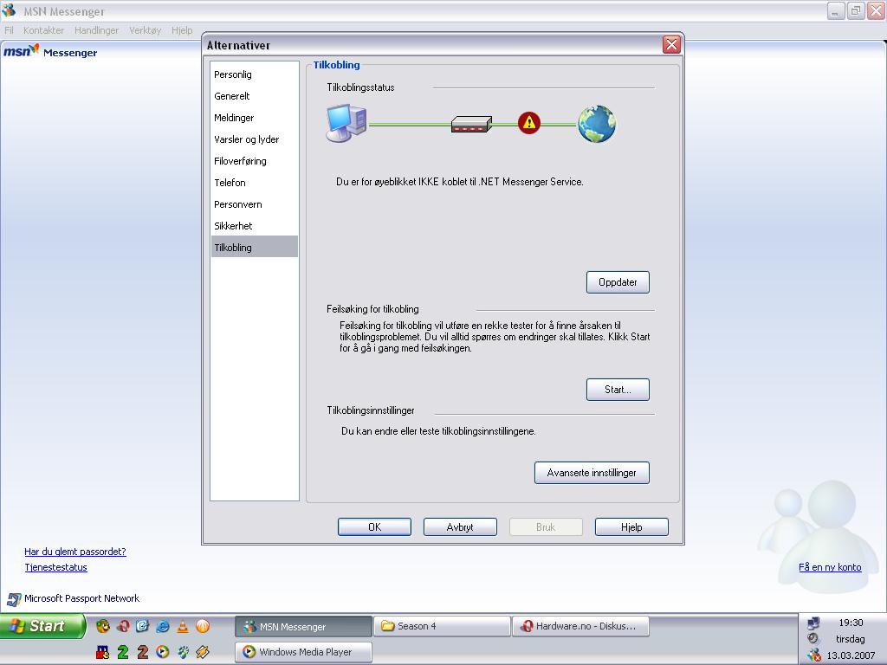Click the taskbar clock 19:30

pyautogui.click(x=851, y=623)
